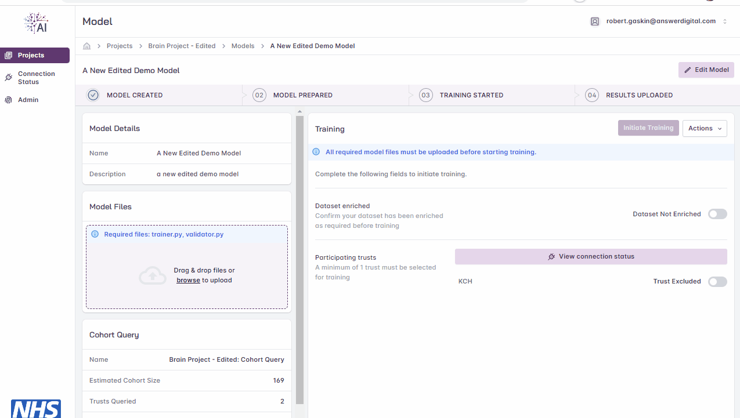Go to Brain Project - Edited breadcrumb

click(182, 46)
